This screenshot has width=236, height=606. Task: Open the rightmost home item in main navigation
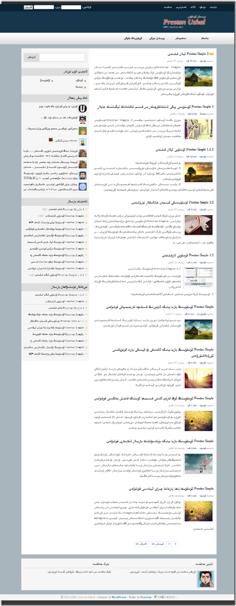click(204, 38)
